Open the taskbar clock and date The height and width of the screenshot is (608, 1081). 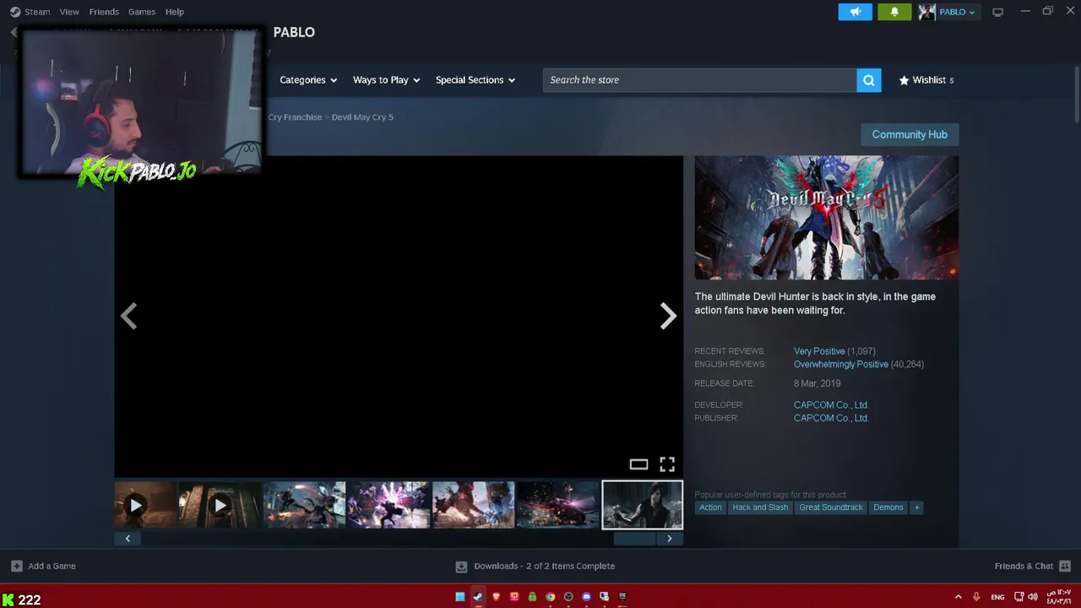(x=1059, y=597)
